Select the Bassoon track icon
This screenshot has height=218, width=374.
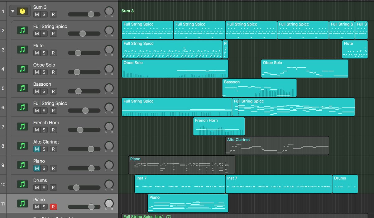(22, 88)
